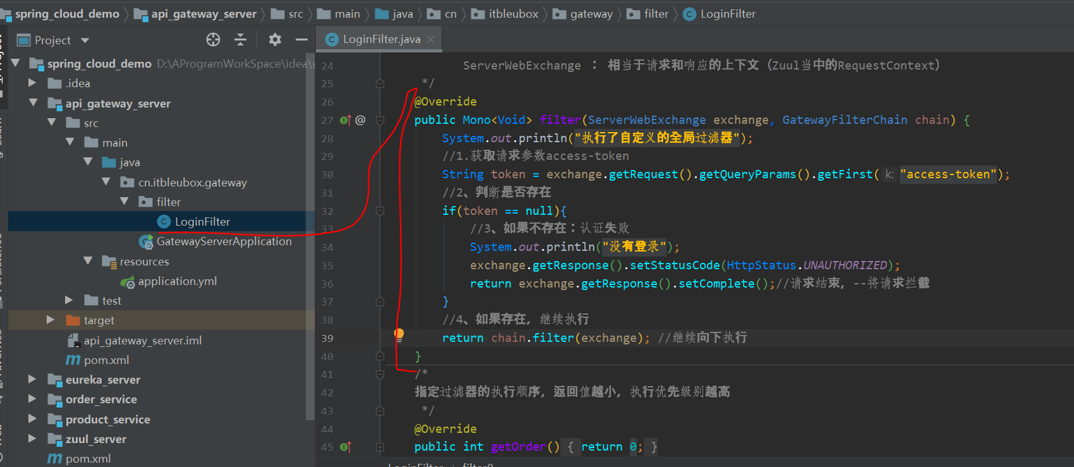Click the LoginFilter class icon in tree
This screenshot has width=1074, height=467.
click(x=164, y=221)
